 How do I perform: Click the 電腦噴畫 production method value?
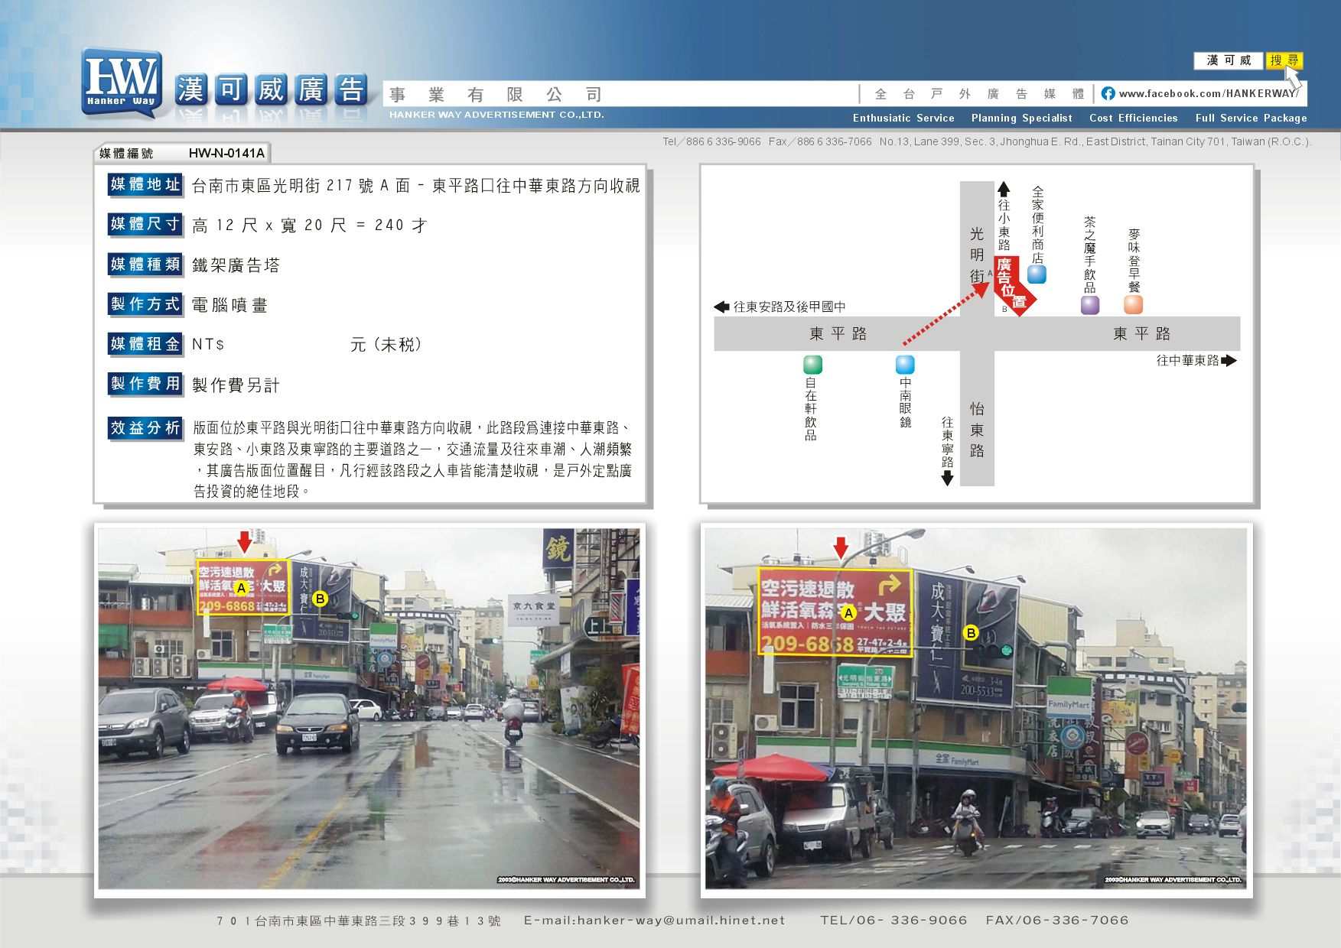click(229, 305)
